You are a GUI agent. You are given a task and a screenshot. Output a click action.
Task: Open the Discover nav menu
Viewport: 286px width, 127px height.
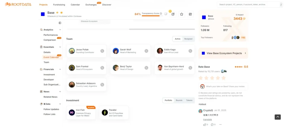(107, 5)
